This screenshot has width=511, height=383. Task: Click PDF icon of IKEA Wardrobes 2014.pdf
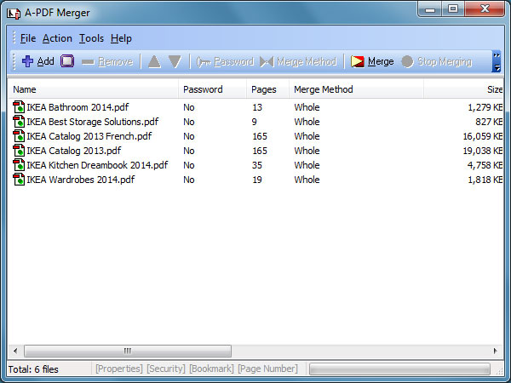tap(19, 180)
